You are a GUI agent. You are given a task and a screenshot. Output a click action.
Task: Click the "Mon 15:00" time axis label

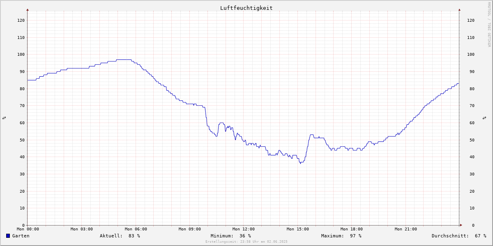click(x=298, y=229)
